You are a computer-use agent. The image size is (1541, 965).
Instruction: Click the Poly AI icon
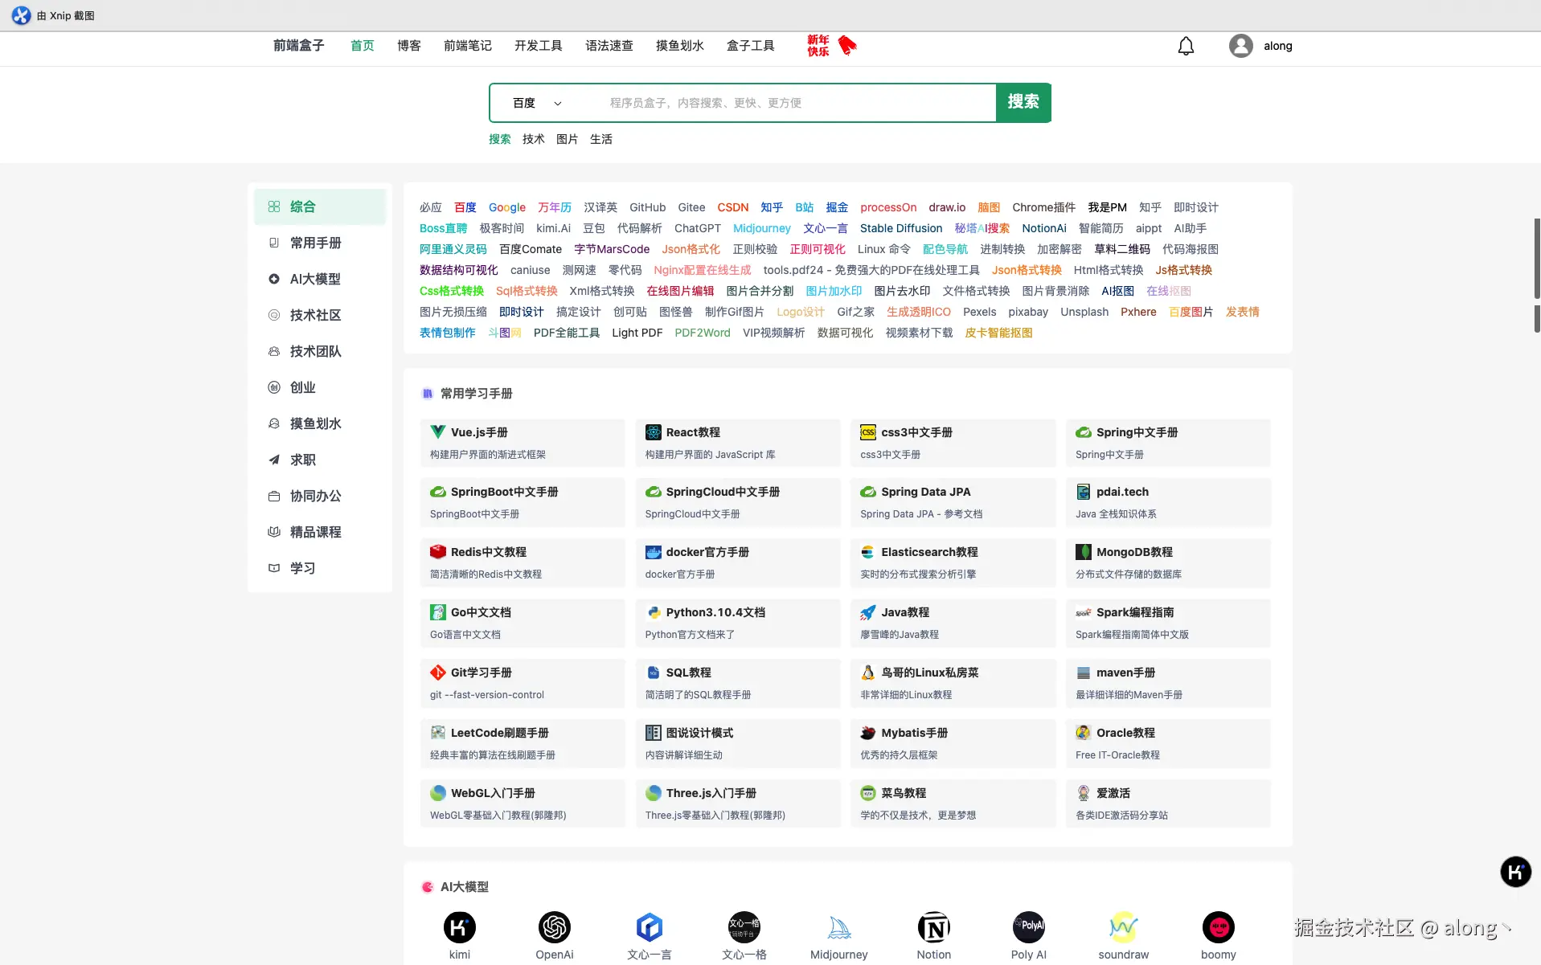coord(1029,927)
